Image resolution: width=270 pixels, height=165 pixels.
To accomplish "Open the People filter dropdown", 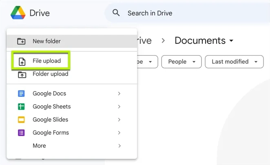I will point(181,62).
